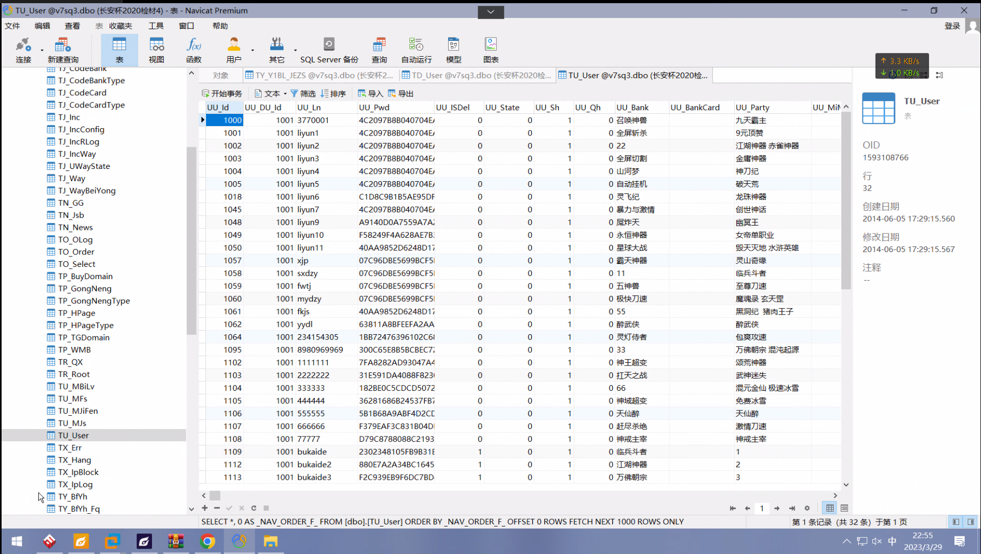The image size is (981, 554).
Task: Open the 查询 queries section
Action: [x=379, y=50]
